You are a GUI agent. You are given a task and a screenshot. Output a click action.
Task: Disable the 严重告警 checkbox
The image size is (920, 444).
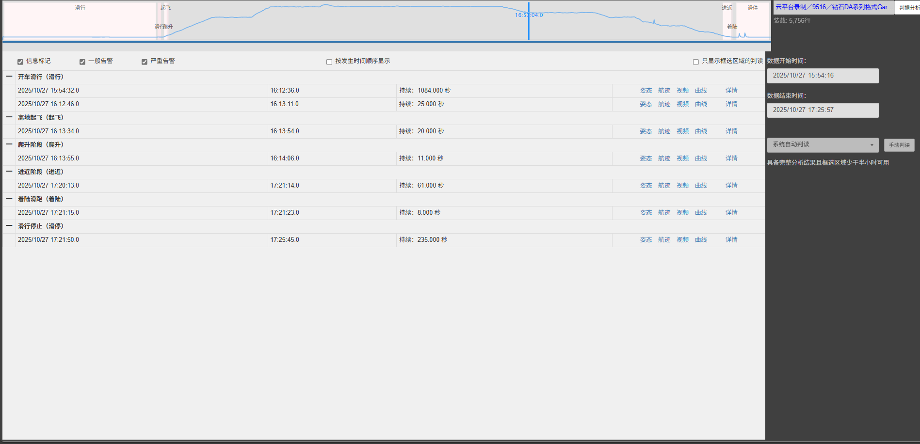(x=145, y=62)
